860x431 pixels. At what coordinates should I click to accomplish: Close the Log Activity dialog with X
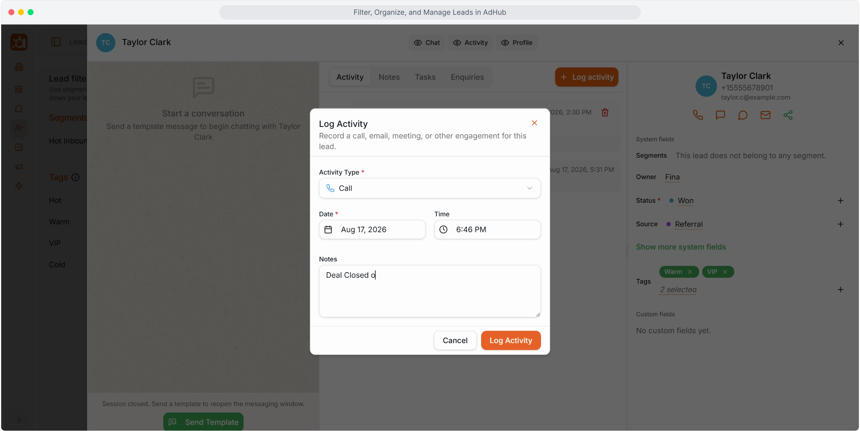(x=534, y=123)
